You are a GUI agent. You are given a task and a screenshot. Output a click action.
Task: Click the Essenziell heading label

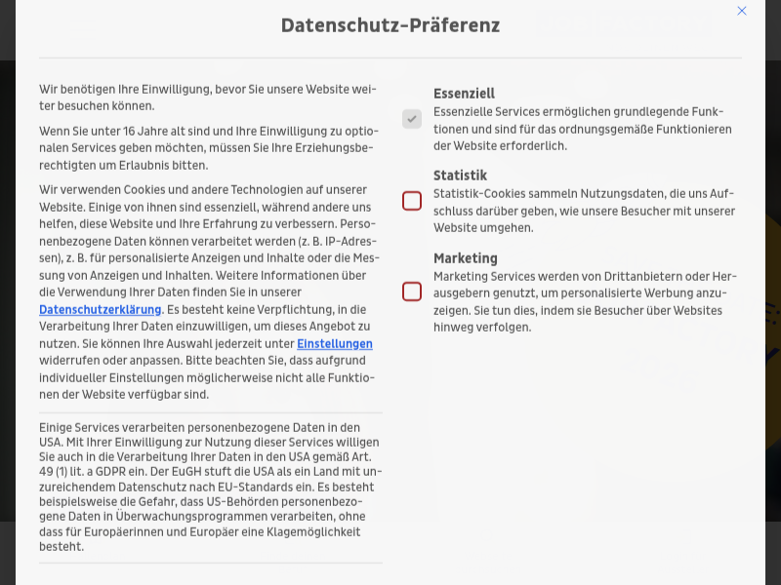pyautogui.click(x=464, y=94)
